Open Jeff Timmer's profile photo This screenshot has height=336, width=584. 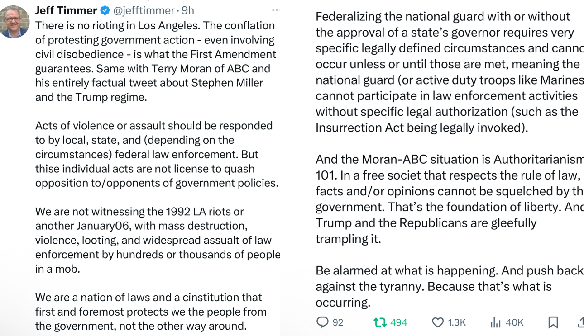(15, 22)
